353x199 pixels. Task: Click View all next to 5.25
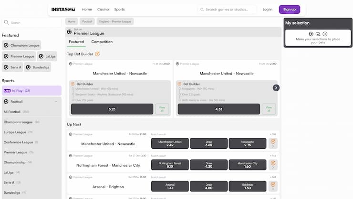162,109
